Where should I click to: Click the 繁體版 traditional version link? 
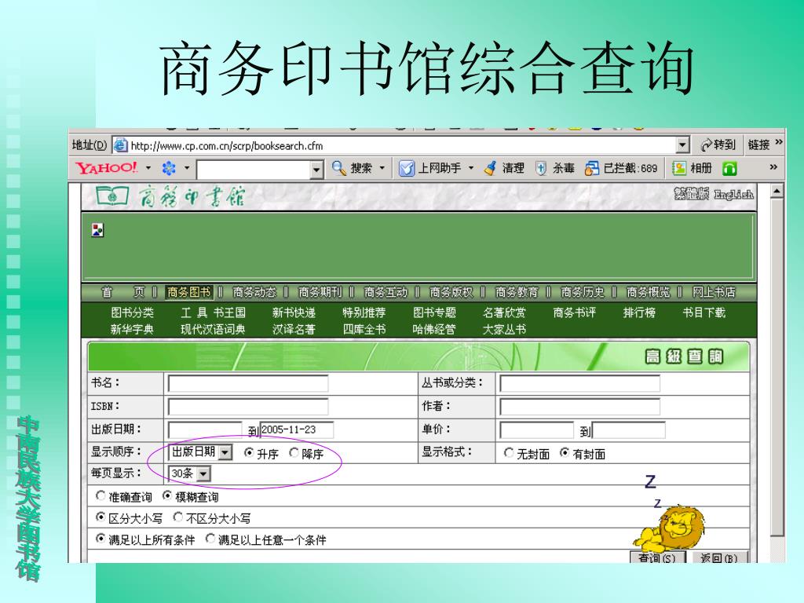pyautogui.click(x=692, y=194)
